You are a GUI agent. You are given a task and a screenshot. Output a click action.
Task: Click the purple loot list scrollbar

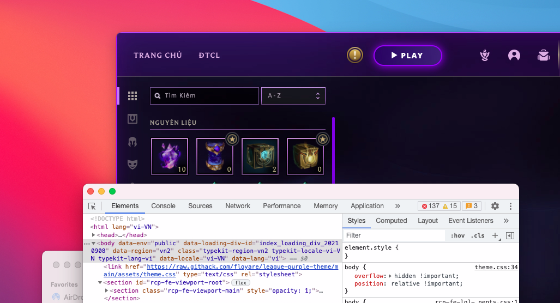[x=333, y=150]
